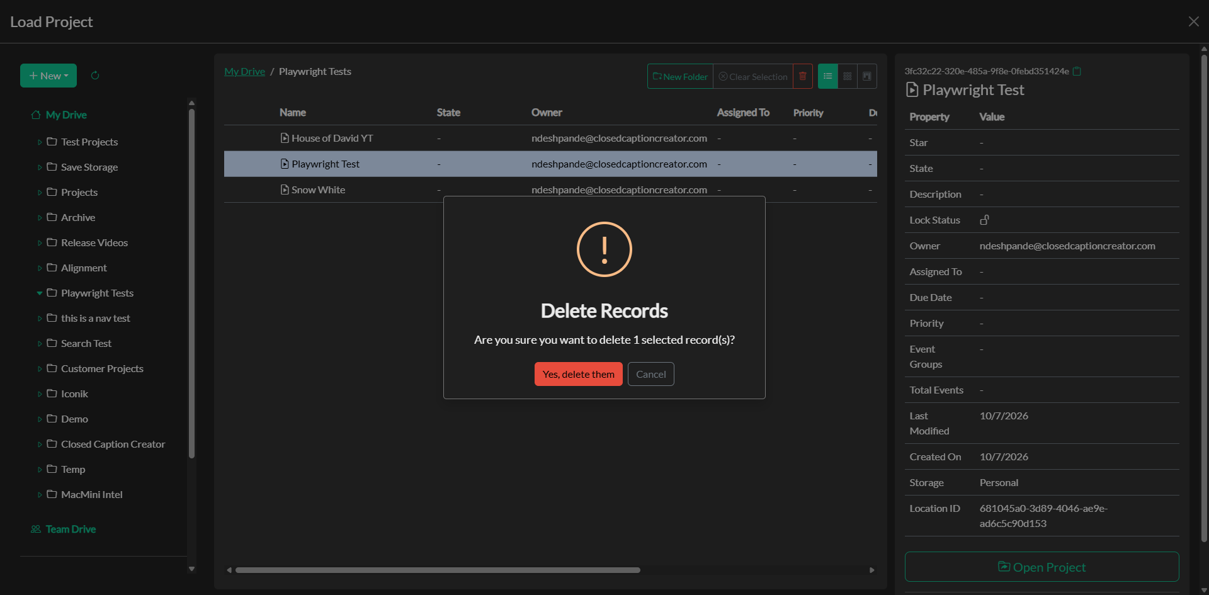Open the Team Drive section
Screen dimensions: 1209x595
pos(71,529)
